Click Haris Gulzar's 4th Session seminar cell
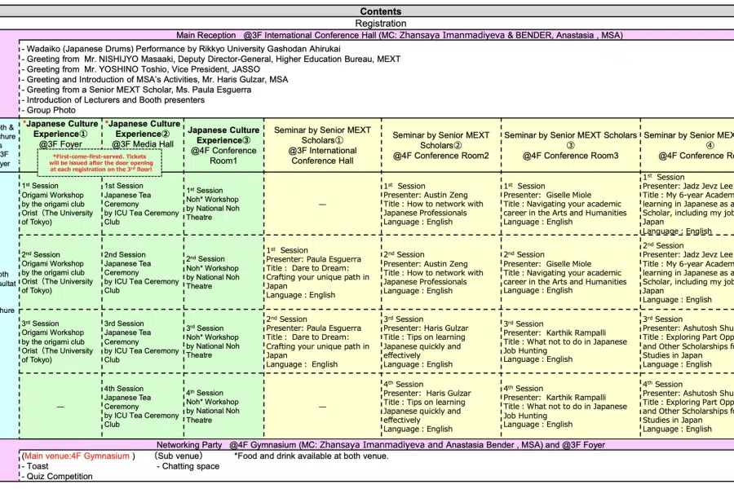 point(440,406)
